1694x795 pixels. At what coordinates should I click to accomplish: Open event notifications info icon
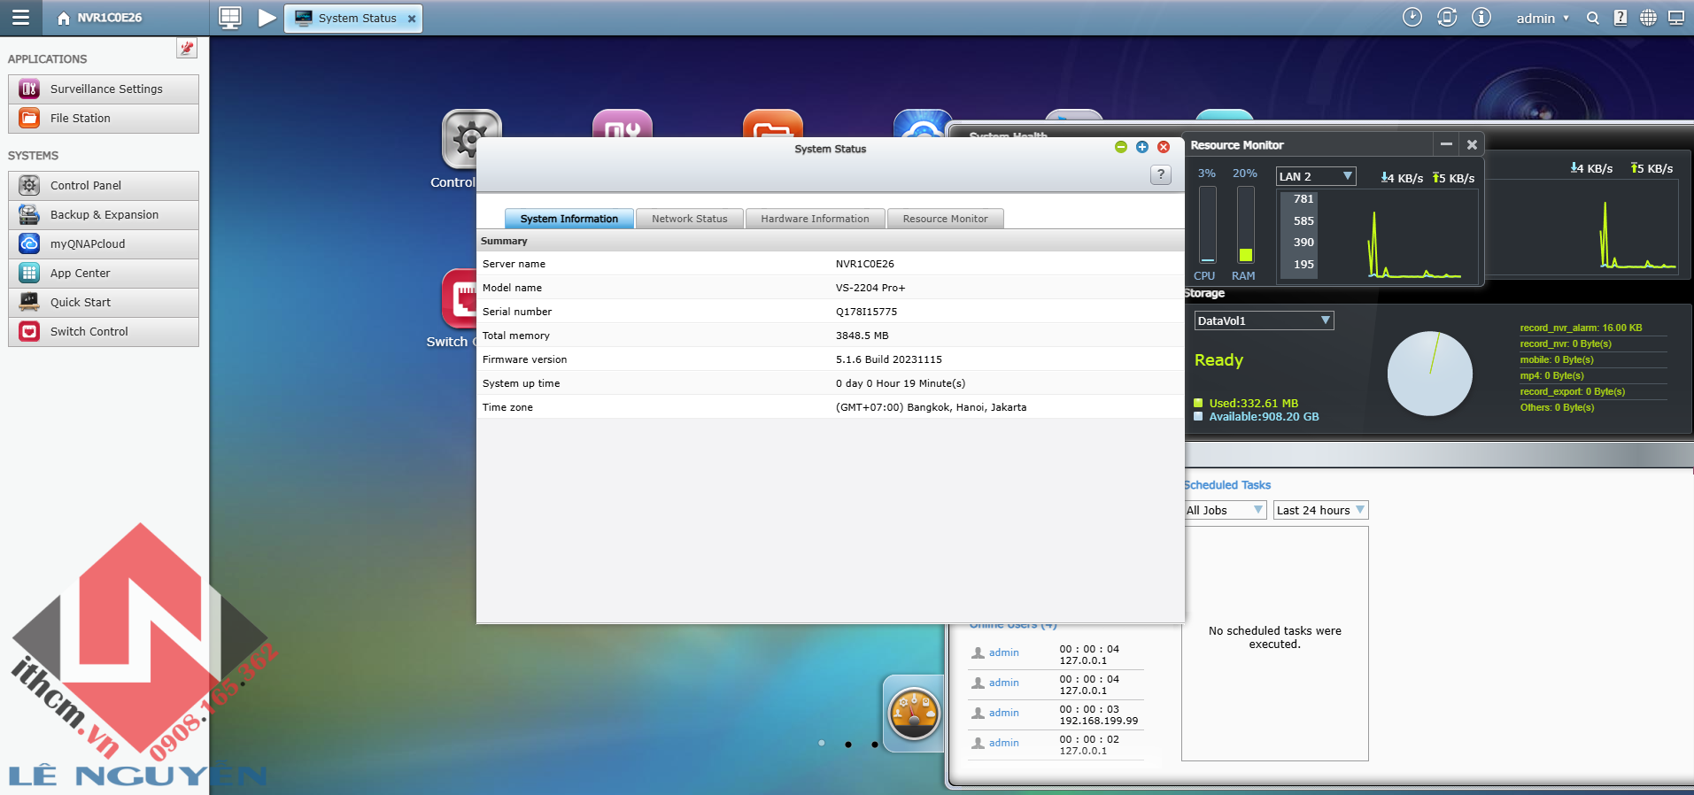coord(1481,17)
